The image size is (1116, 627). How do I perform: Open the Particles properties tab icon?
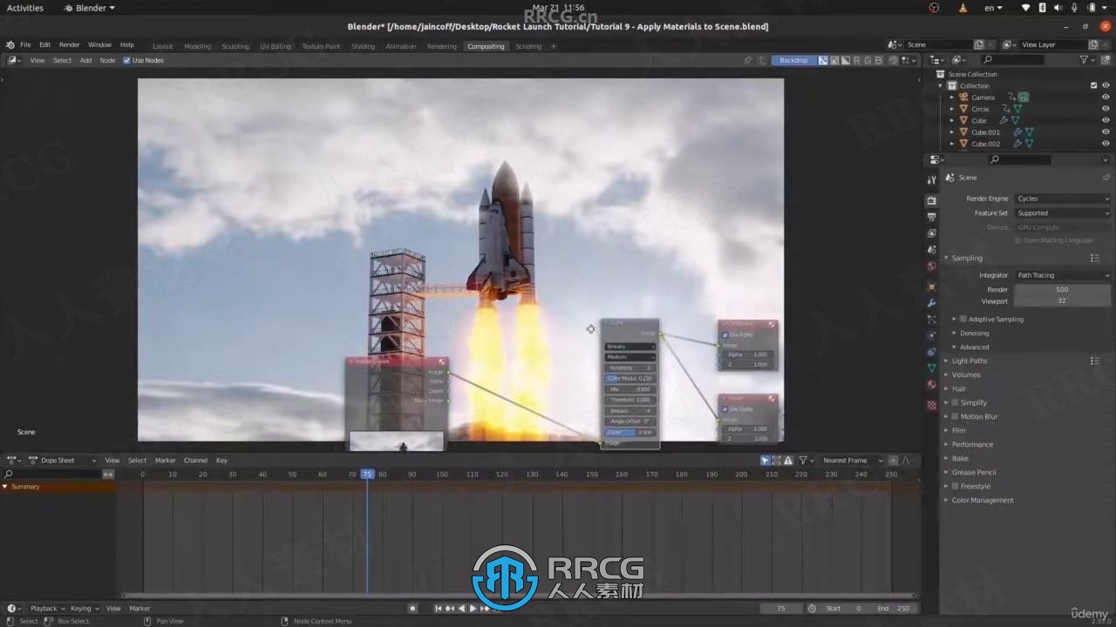(x=931, y=320)
